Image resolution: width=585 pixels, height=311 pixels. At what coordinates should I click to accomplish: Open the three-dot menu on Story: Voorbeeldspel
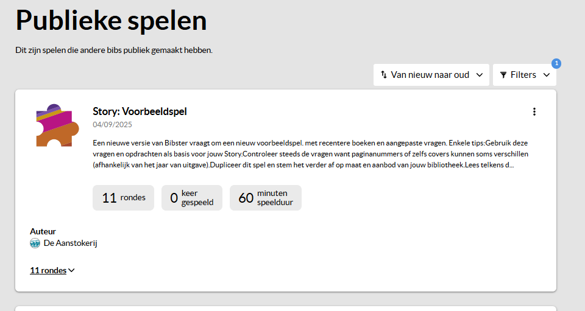(x=534, y=111)
